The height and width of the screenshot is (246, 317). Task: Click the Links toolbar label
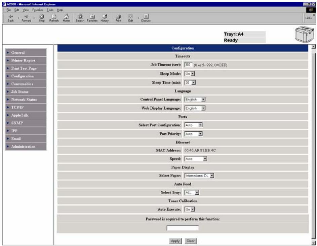pos(309,18)
